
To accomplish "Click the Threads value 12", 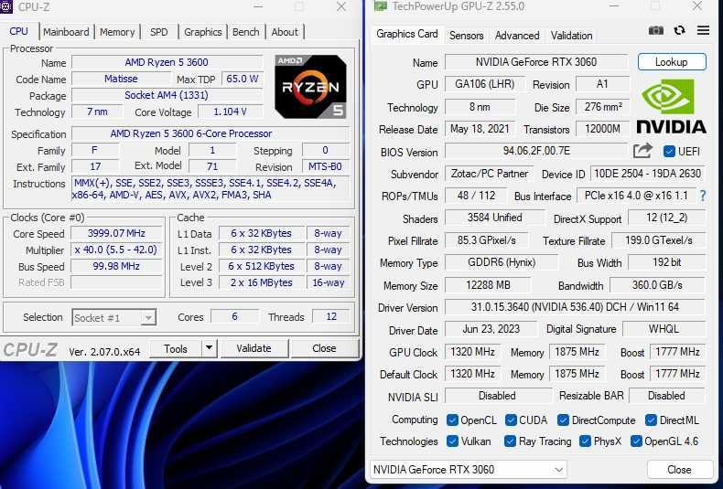I will 331,317.
